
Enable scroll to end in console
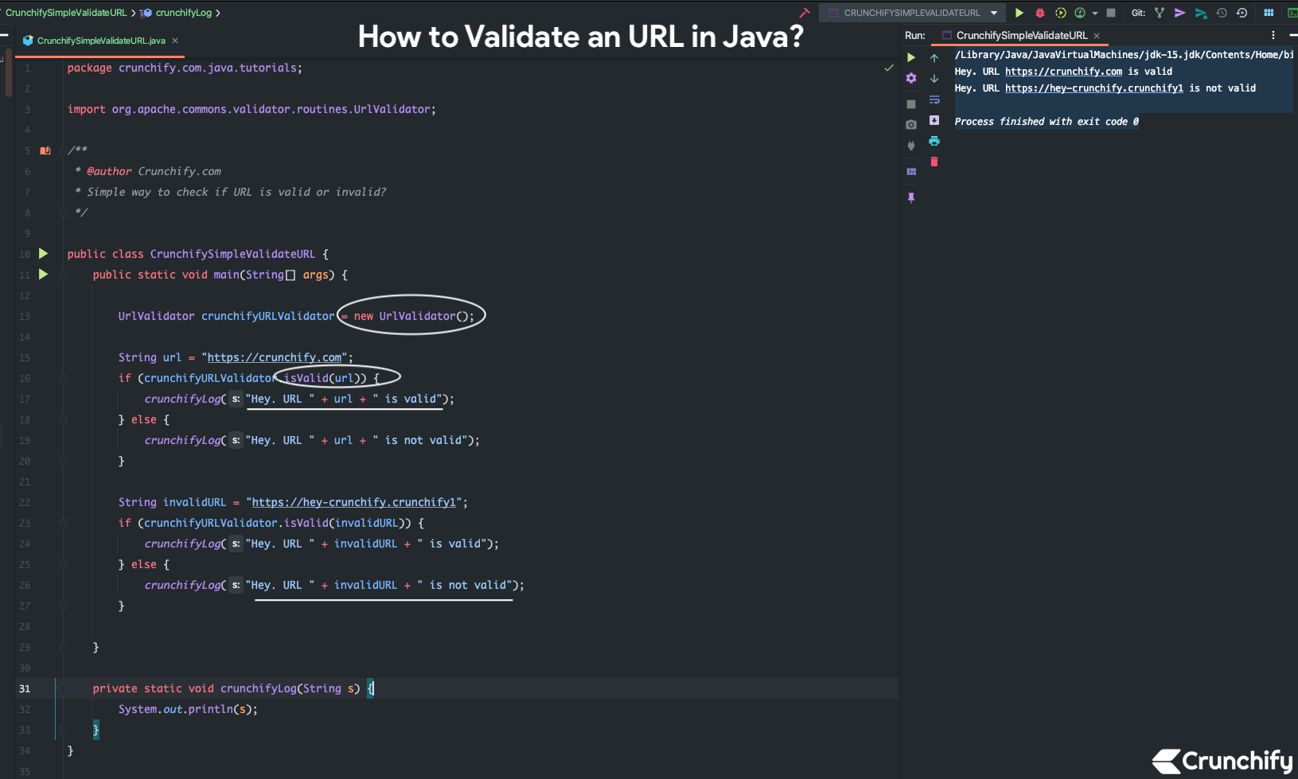[934, 119]
